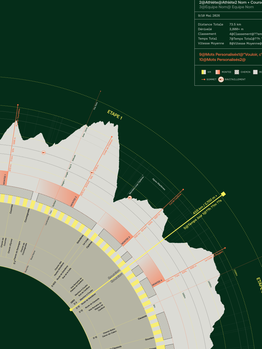This screenshot has width=262, height=349.
Task: Click the '3,800+ m' elevation value
Action: click(236, 29)
